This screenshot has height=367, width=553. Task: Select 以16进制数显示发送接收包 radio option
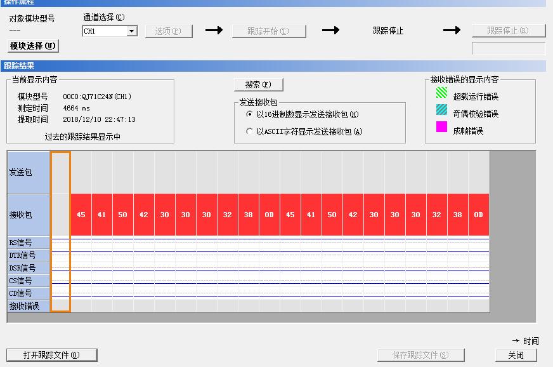click(250, 114)
